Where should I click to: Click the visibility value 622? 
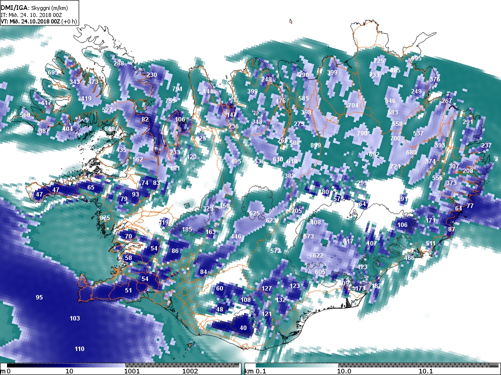tap(318, 255)
